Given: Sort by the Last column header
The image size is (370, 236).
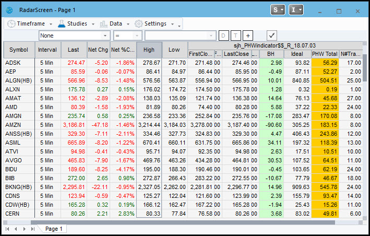Looking at the screenshot, I should click(74, 50).
